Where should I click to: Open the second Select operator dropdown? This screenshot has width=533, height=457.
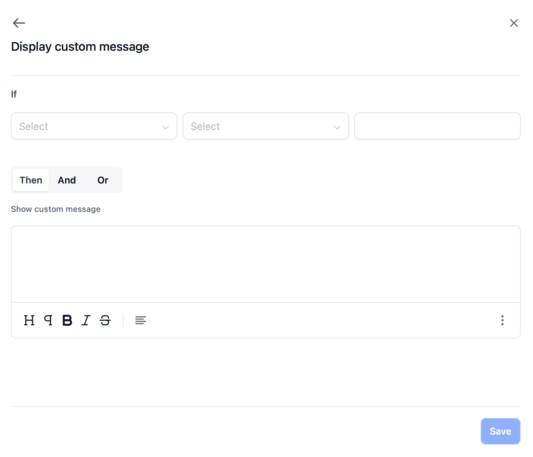[x=266, y=126]
